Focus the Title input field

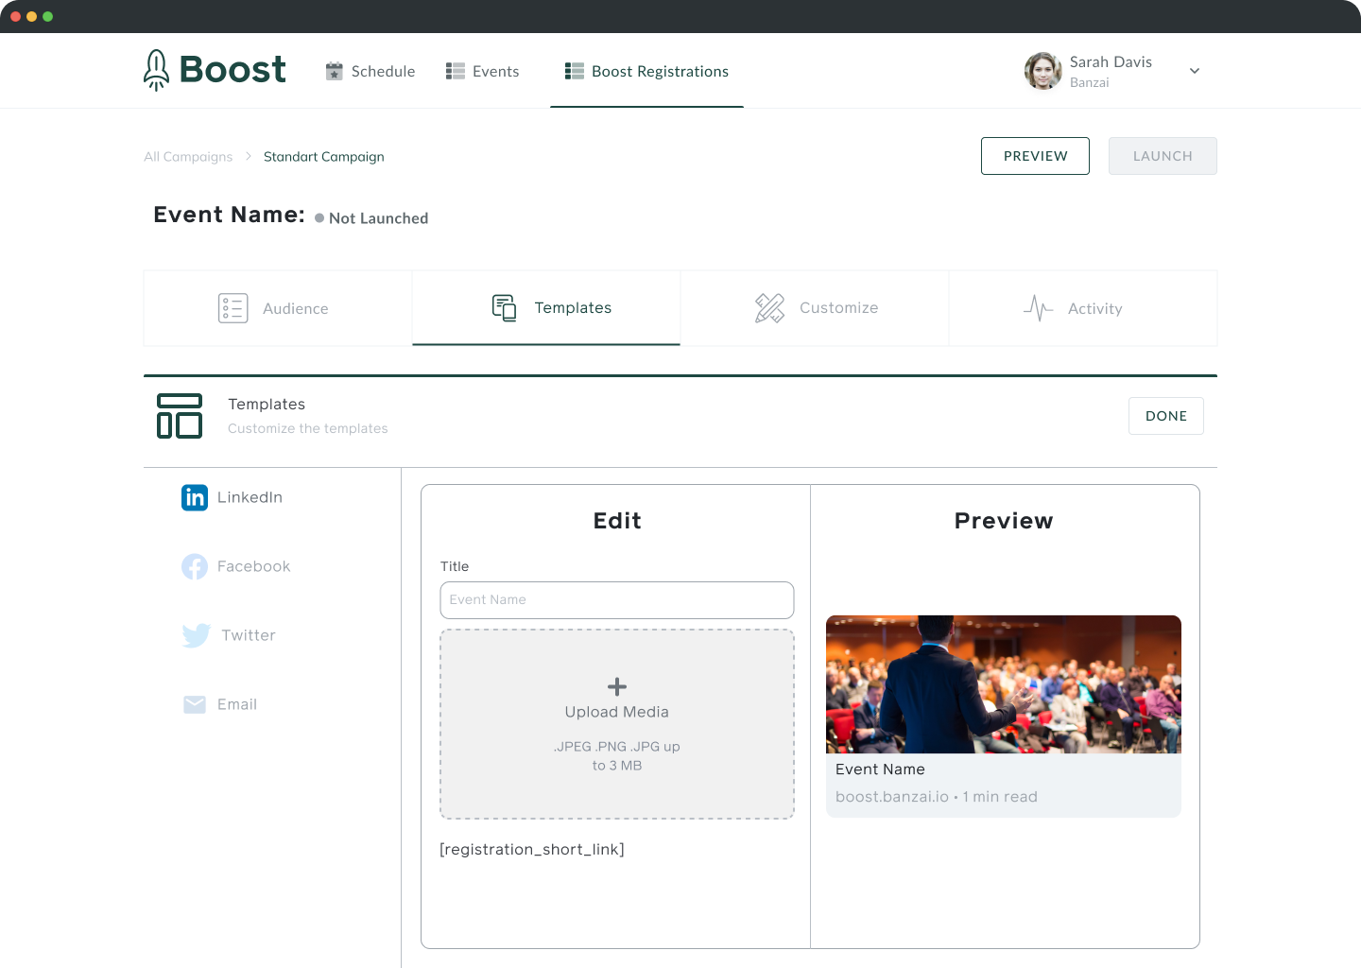617,600
